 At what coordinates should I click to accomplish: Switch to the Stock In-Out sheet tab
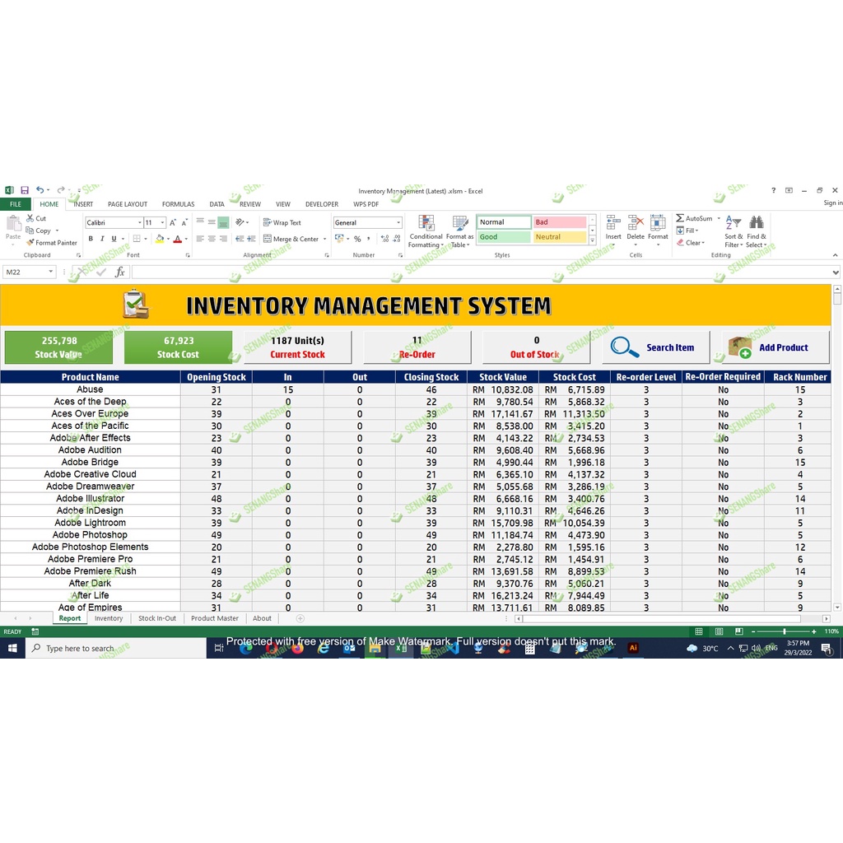click(x=156, y=618)
